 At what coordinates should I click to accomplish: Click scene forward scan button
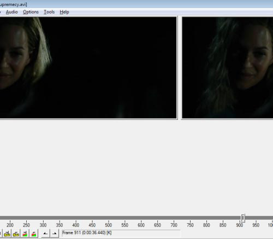pyautogui.click(x=34, y=234)
